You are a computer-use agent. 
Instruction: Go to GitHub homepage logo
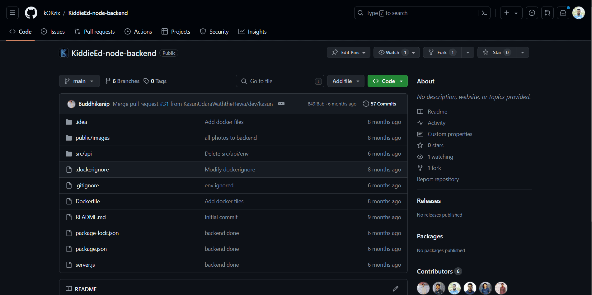(31, 13)
